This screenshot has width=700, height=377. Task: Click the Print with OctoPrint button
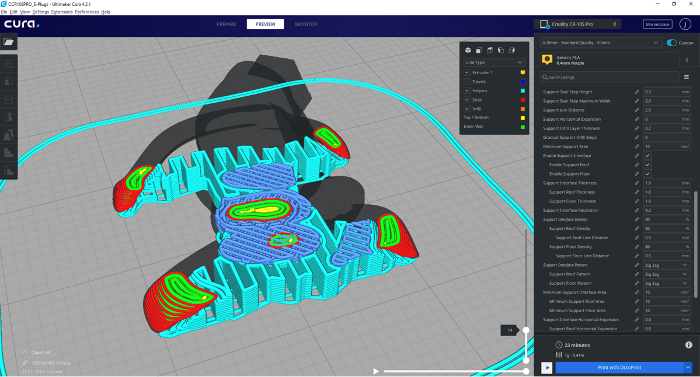click(x=619, y=367)
